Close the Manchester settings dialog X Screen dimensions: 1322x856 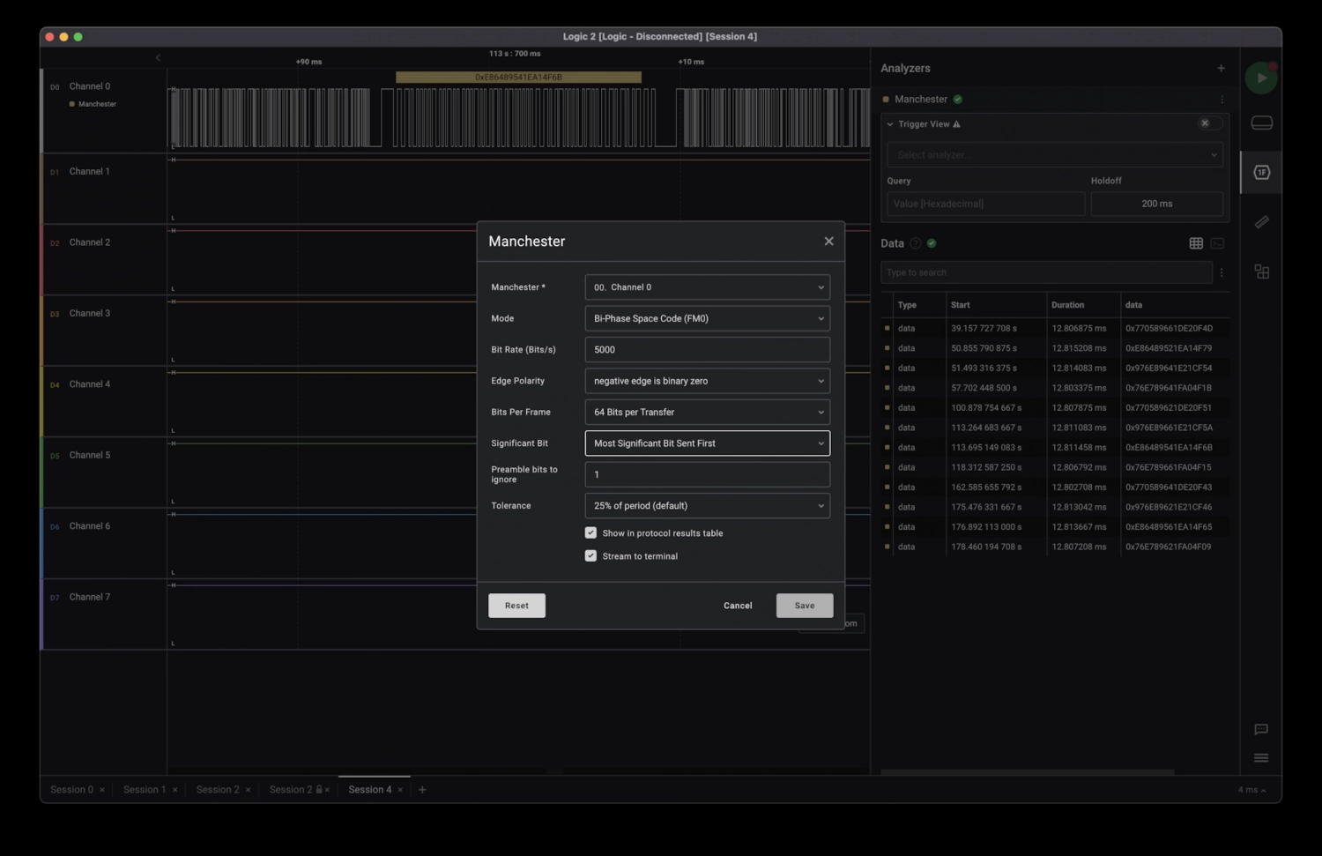click(828, 241)
